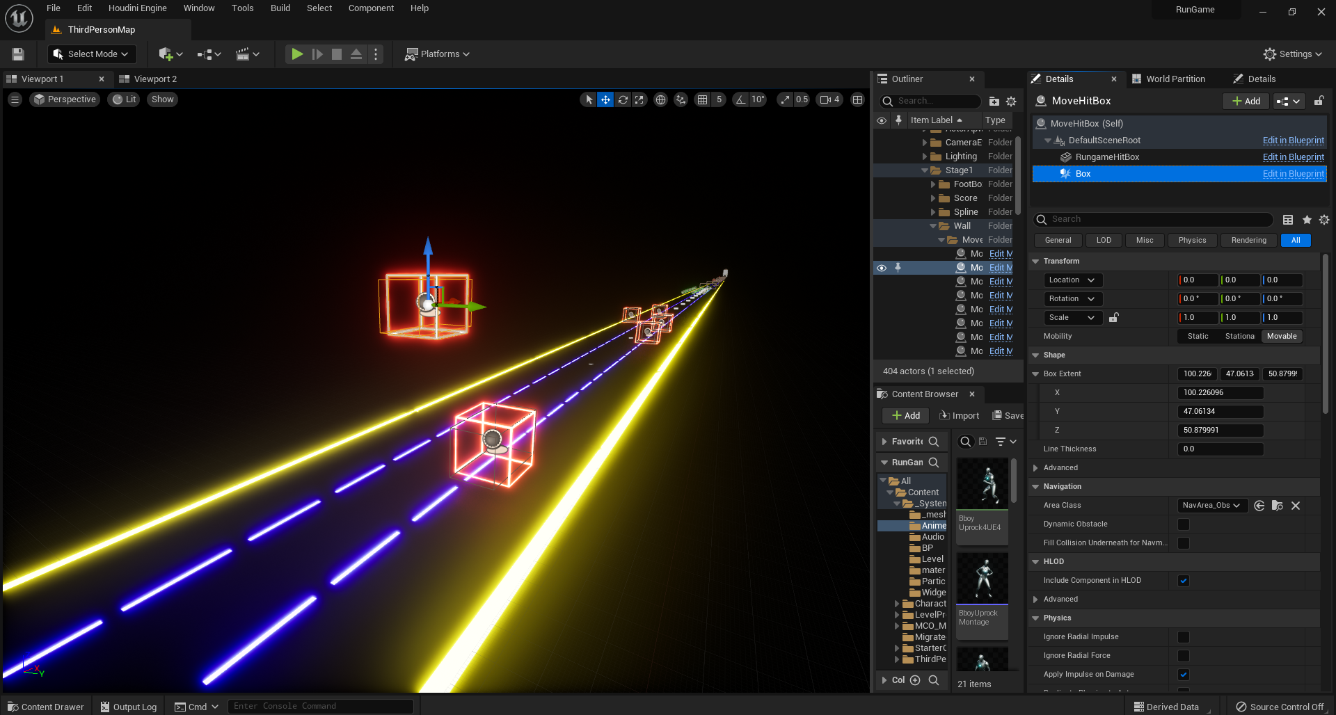Screen dimensions: 1336x715
Task: Set Mobility to Movable
Action: click(x=1282, y=337)
